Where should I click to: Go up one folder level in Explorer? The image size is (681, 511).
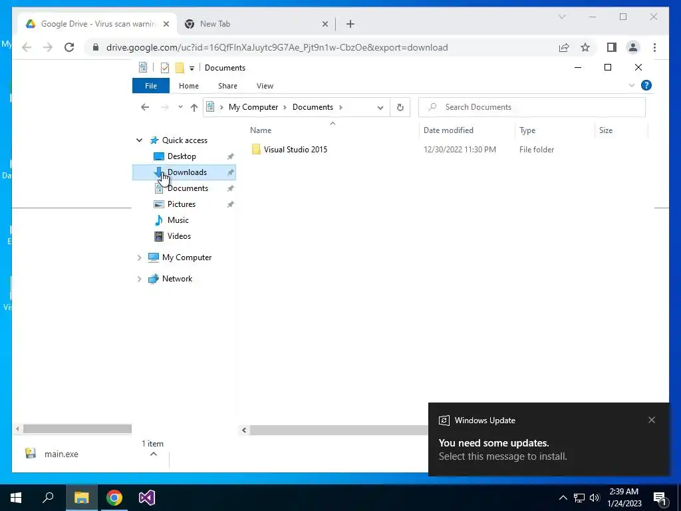[x=194, y=107]
